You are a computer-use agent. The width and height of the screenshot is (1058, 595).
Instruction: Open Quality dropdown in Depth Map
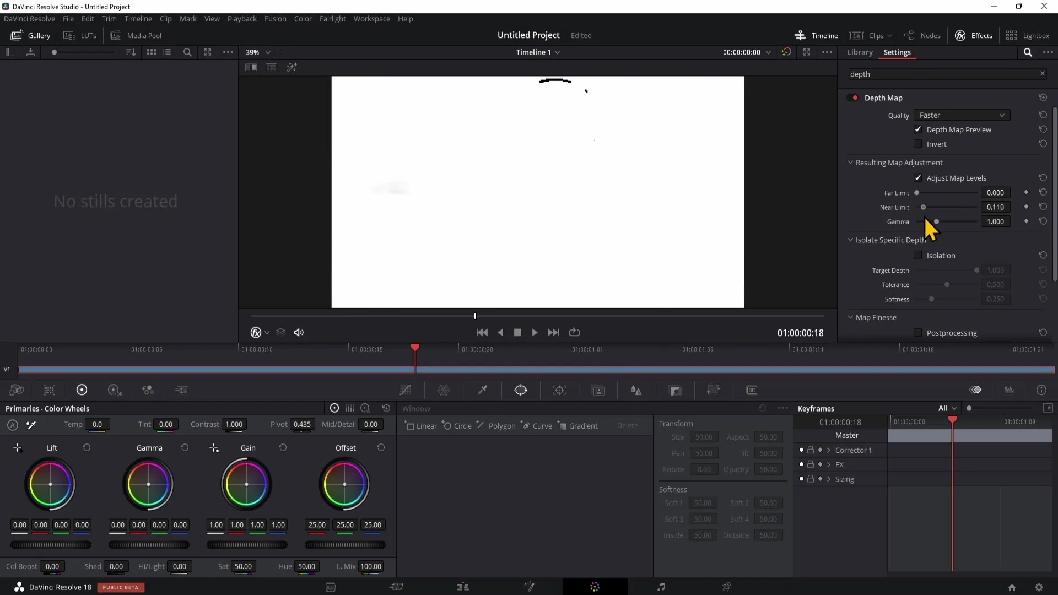[962, 115]
